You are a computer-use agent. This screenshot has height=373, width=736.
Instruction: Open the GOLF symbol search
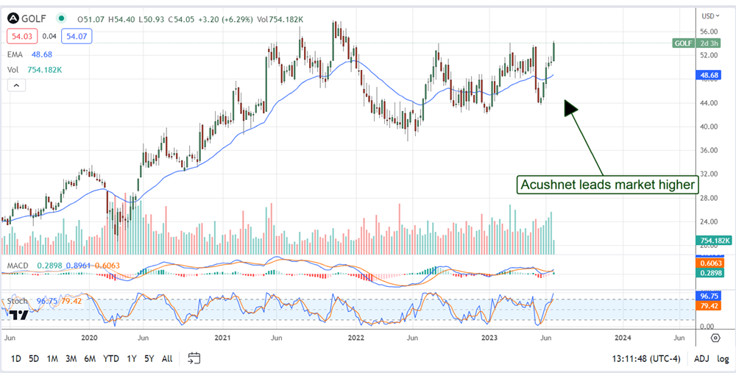(35, 19)
